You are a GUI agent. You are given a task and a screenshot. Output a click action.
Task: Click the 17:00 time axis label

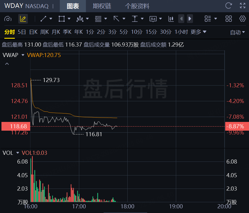(79, 207)
